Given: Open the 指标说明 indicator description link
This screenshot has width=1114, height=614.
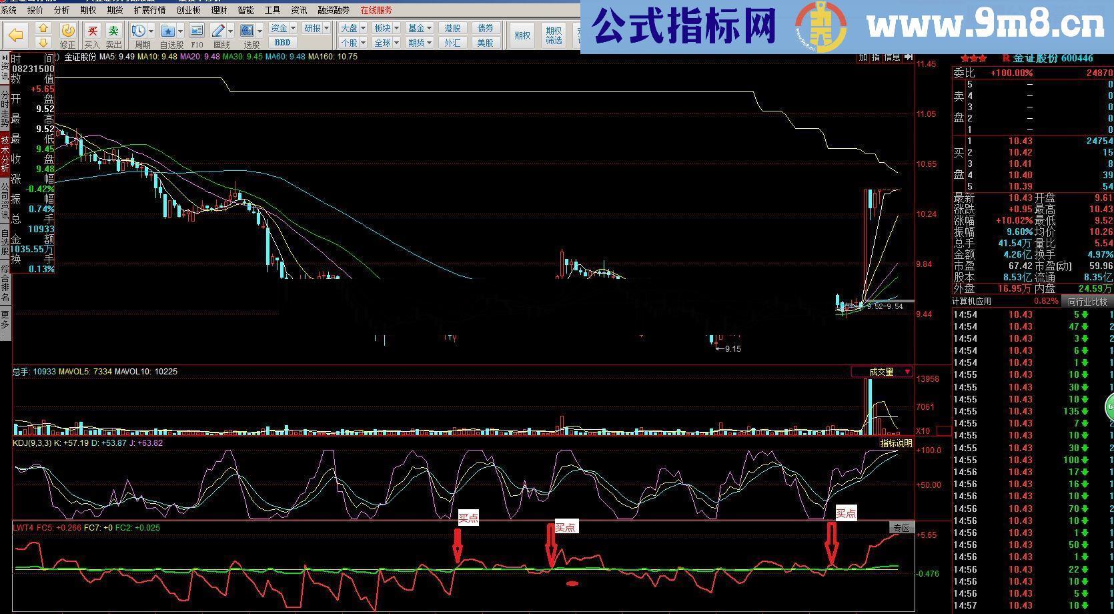Looking at the screenshot, I should [897, 442].
